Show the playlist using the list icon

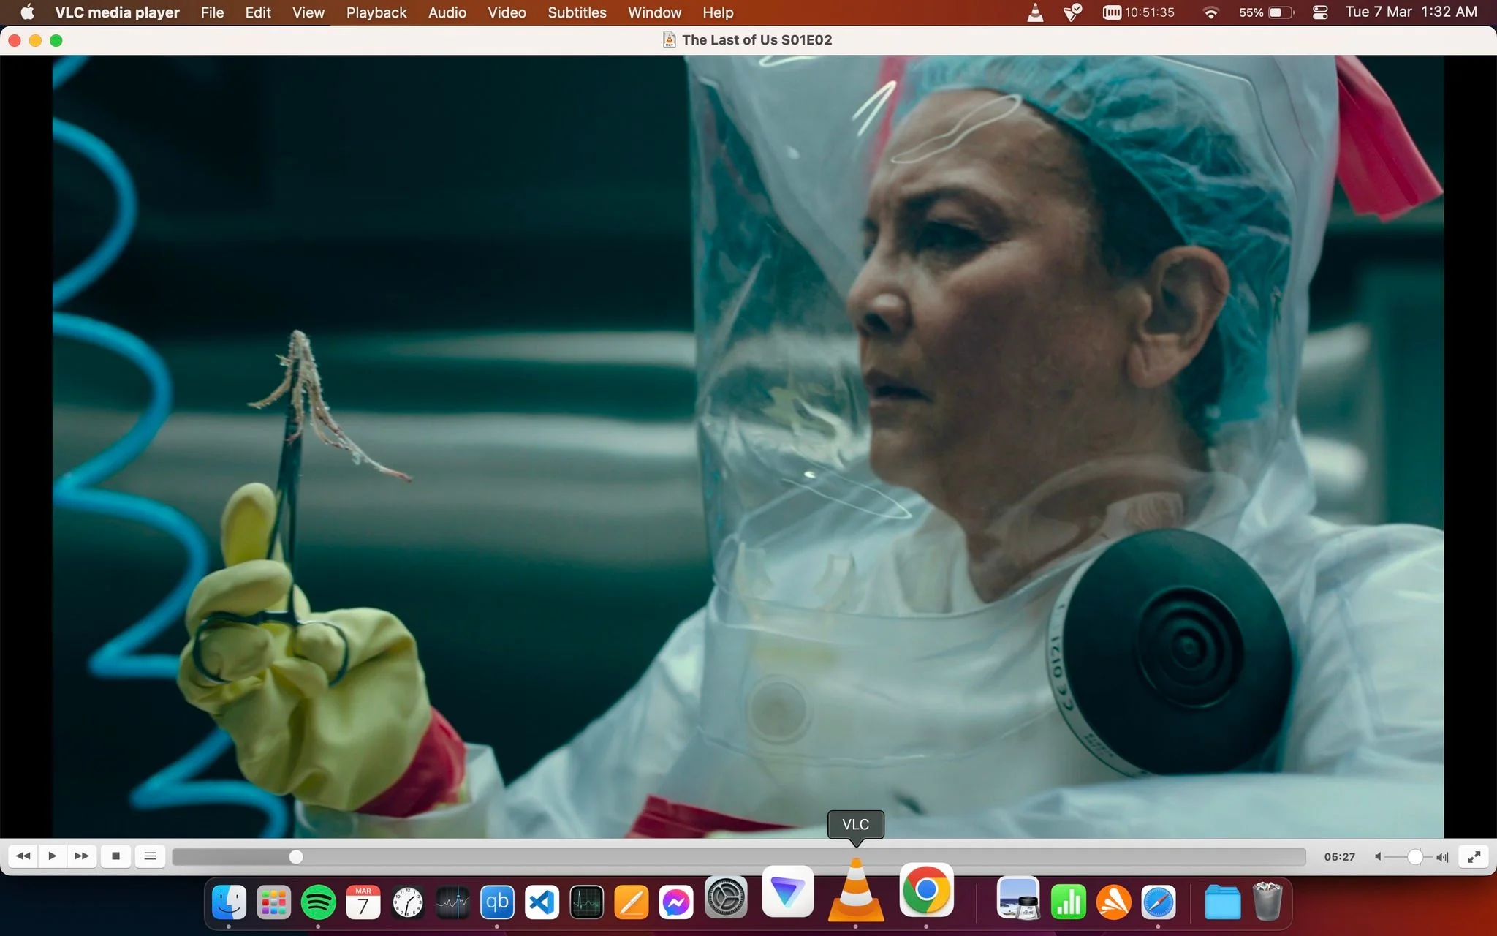click(x=150, y=856)
